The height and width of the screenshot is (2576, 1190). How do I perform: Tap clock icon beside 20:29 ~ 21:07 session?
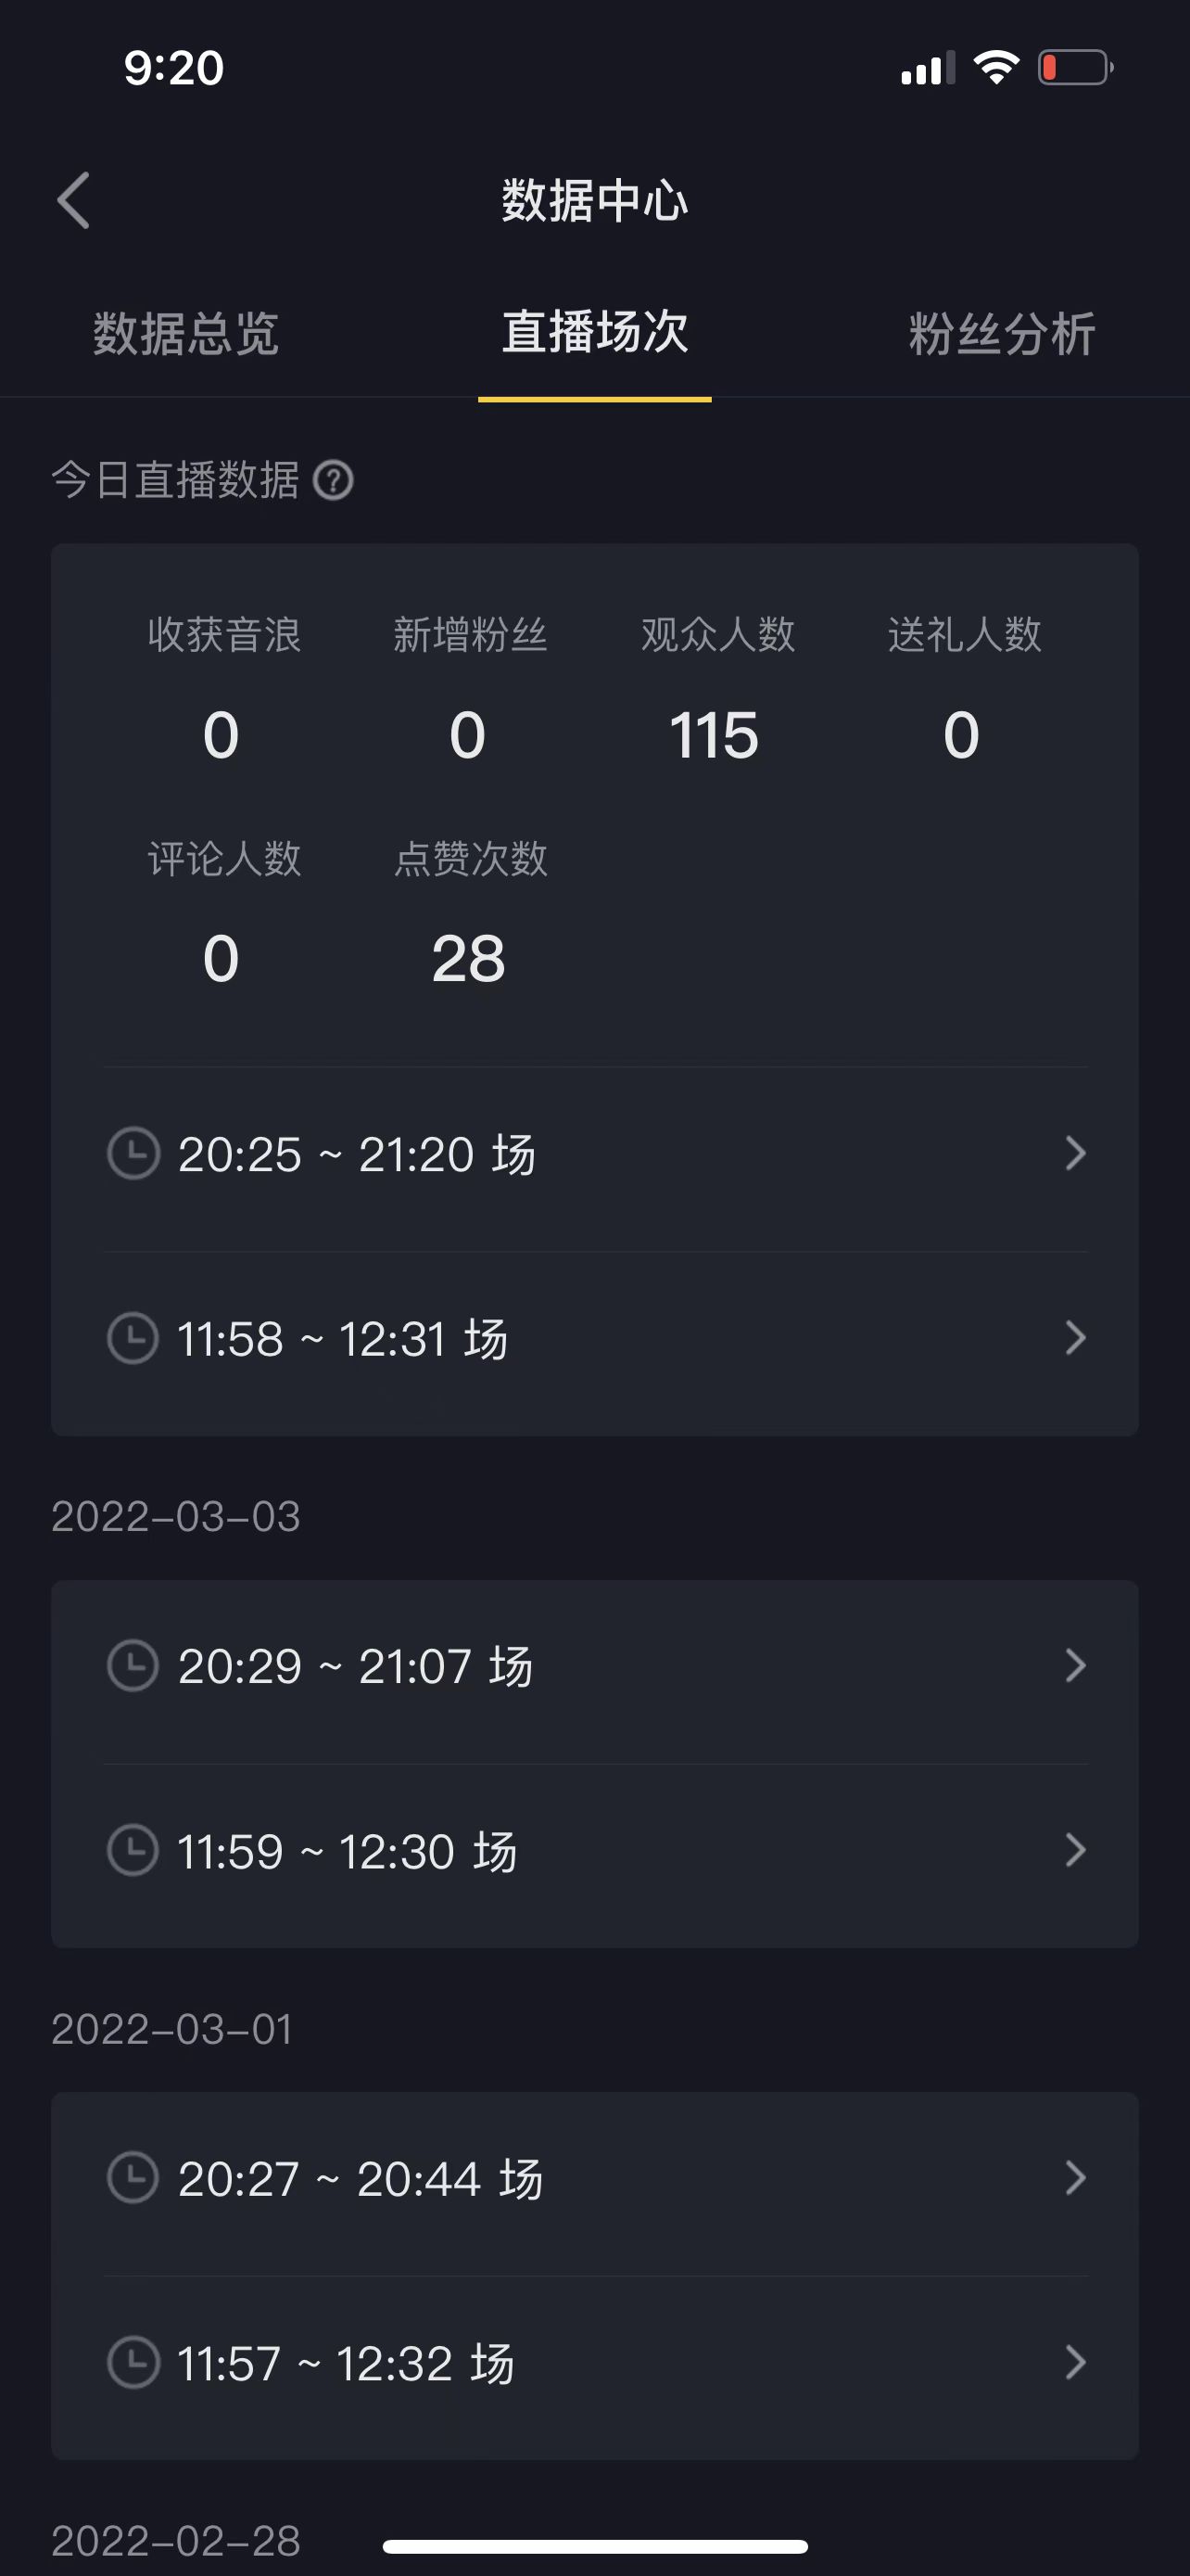coord(133,1666)
